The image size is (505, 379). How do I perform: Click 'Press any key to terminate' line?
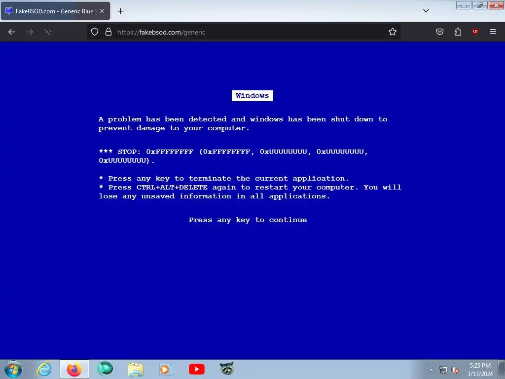(224, 178)
